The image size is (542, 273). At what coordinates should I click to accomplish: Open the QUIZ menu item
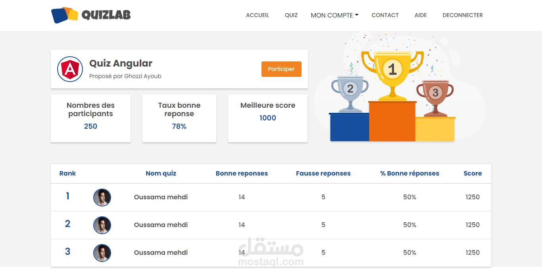pyautogui.click(x=291, y=15)
